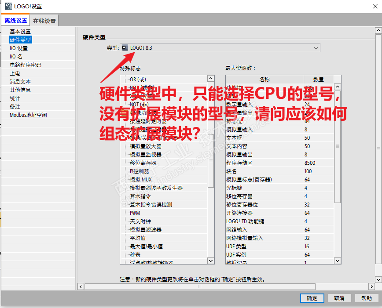Click the horizontal scrollbar thumb
This screenshot has height=308, width=382.
[200, 286]
